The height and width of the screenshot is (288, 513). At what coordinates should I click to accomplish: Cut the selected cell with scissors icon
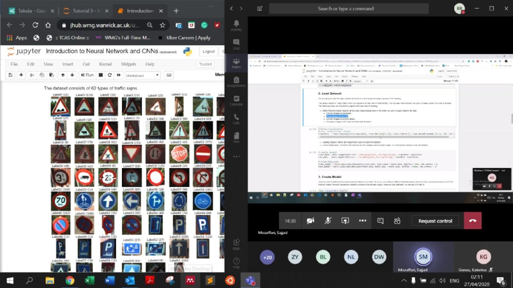pyautogui.click(x=32, y=75)
